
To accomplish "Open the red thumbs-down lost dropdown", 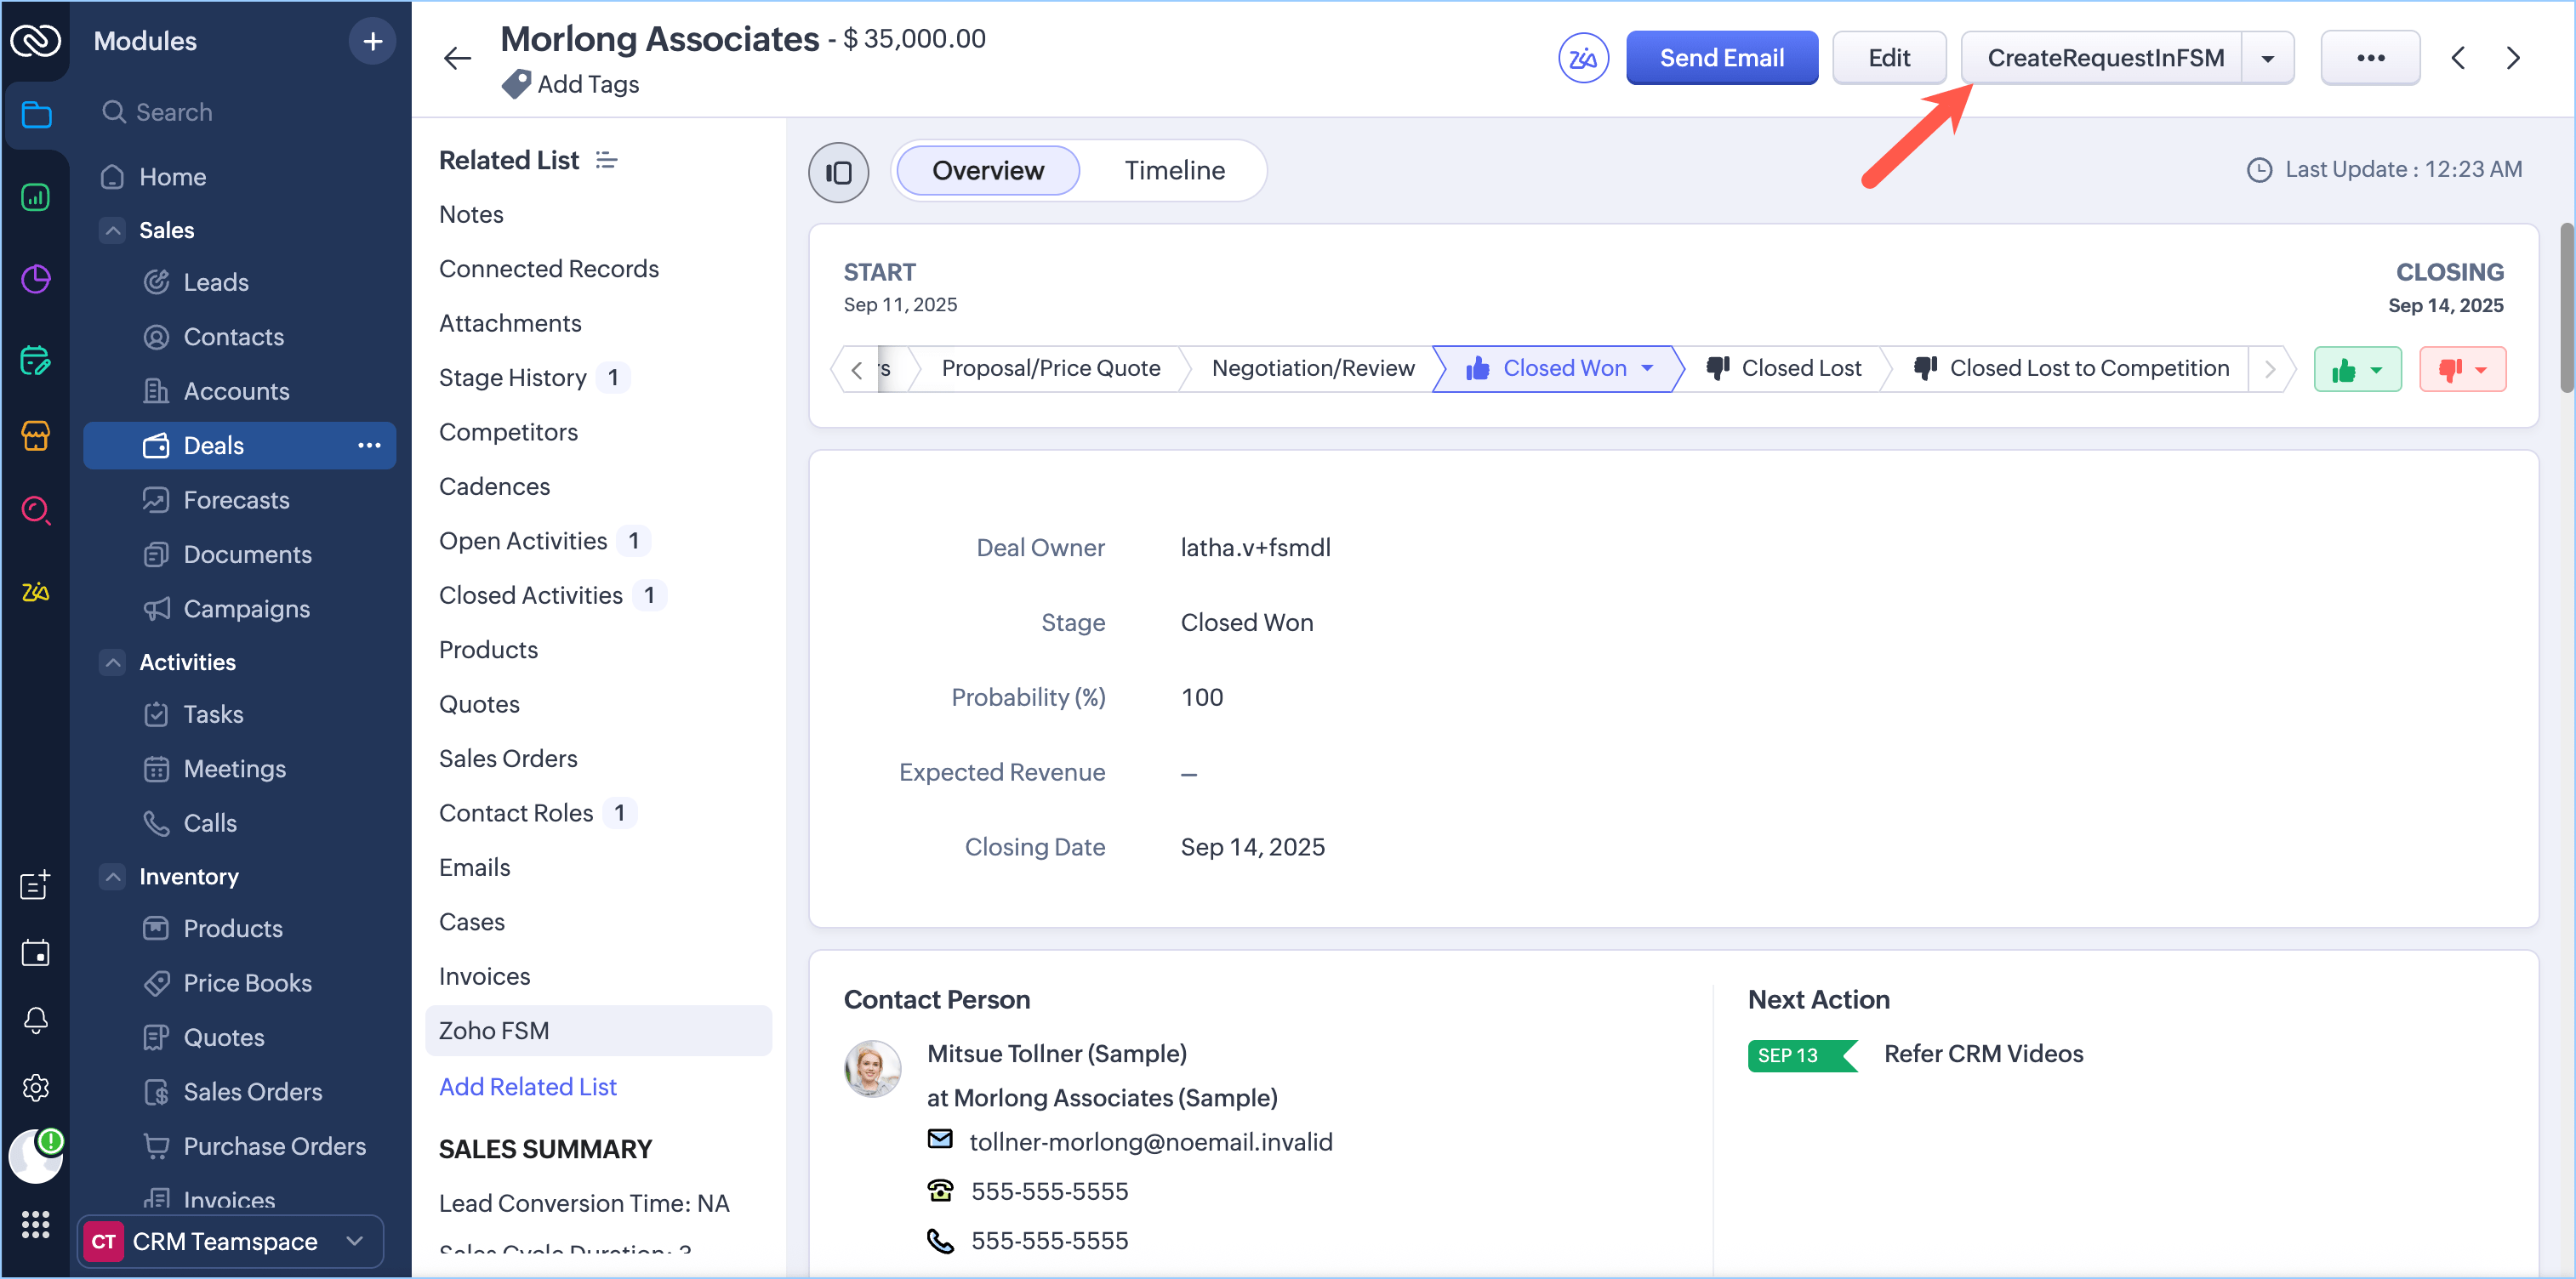I will coord(2462,370).
